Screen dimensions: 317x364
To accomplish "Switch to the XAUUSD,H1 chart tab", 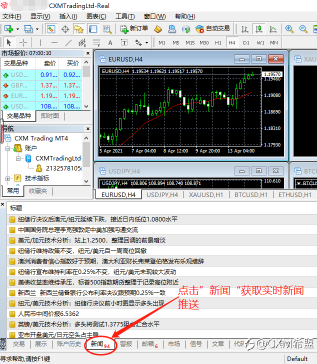I will tap(206, 195).
